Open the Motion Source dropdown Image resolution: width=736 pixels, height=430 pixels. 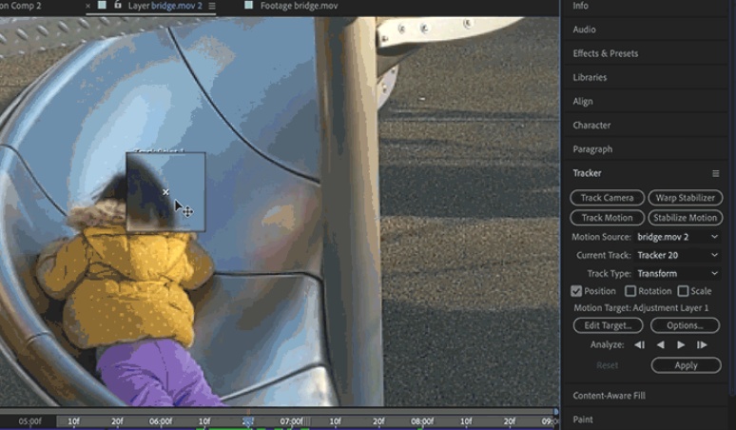[677, 237]
